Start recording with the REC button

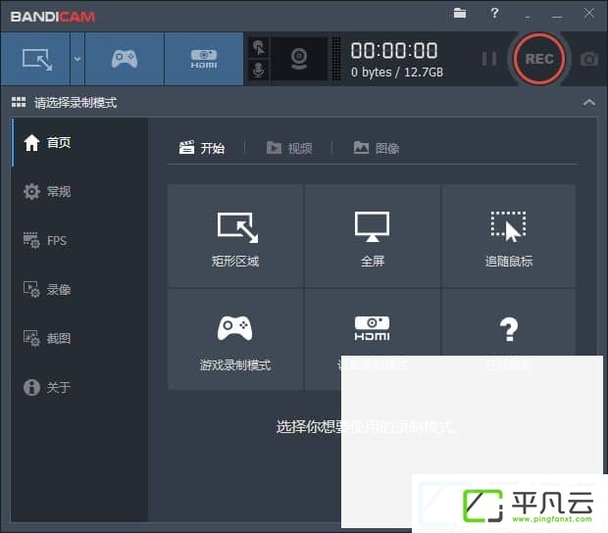(x=539, y=59)
